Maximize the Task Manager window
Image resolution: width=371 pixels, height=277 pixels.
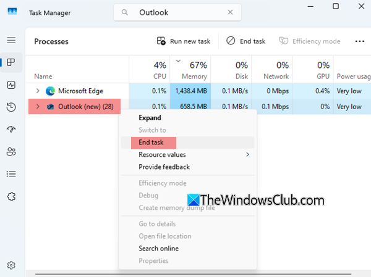[336, 6]
